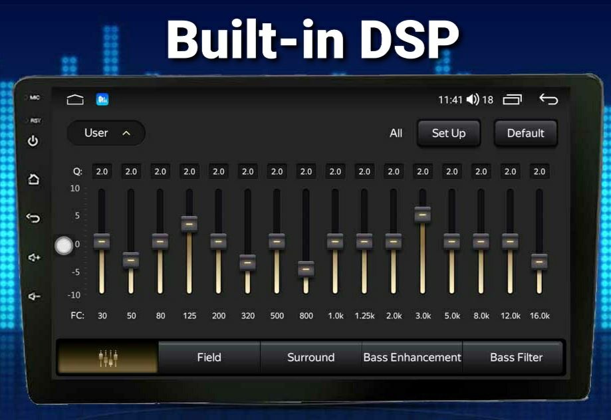611x420 pixels.
Task: Open the Bass Enhancement tab
Action: (x=412, y=358)
